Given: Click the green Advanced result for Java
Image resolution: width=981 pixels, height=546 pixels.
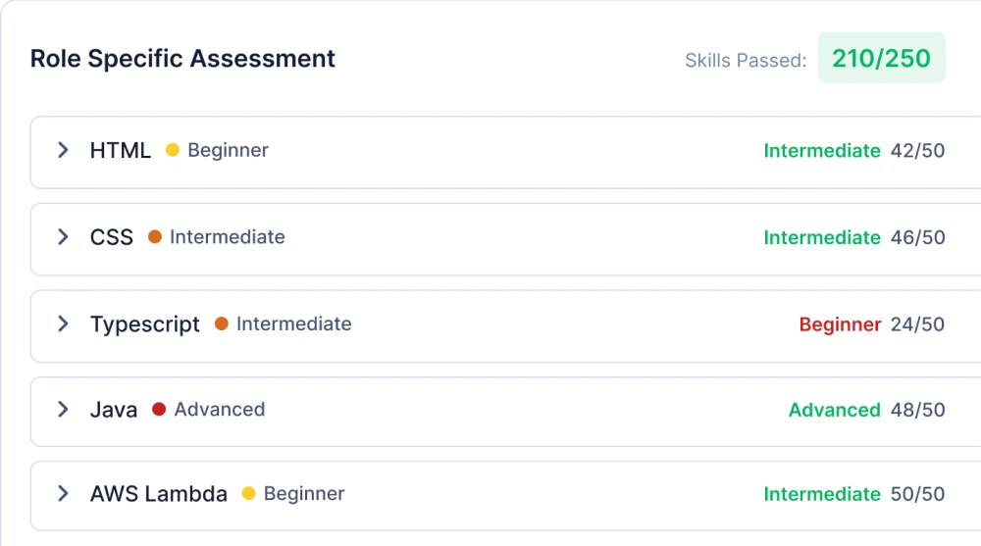Looking at the screenshot, I should [834, 410].
